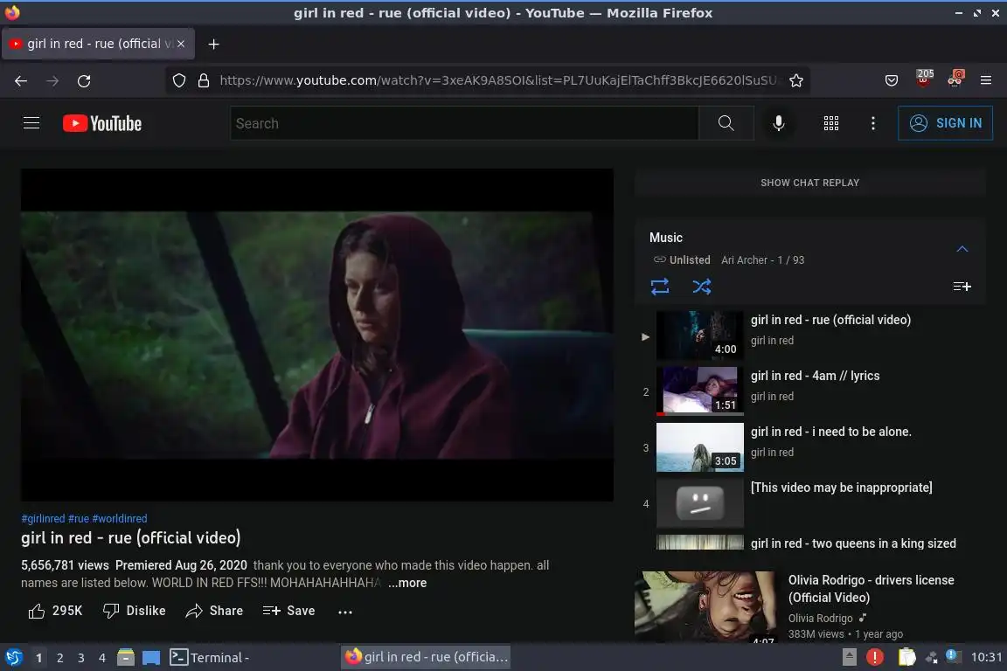Start voice search with the microphone icon
Viewport: 1007px width, 671px height.
(x=778, y=122)
